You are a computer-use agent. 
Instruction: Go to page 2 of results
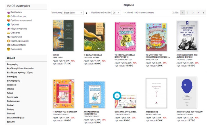pos(187,13)
